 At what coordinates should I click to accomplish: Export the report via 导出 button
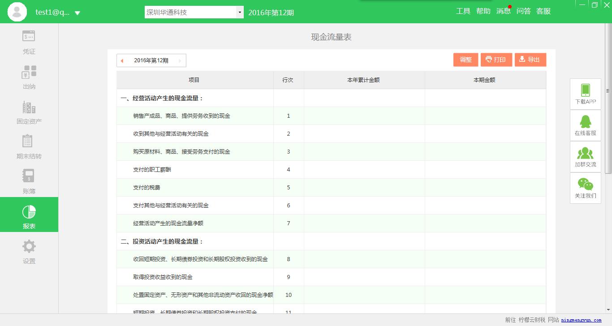coord(530,59)
